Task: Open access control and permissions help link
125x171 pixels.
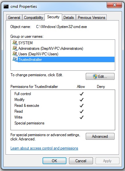Action: pyautogui.click(x=44, y=148)
